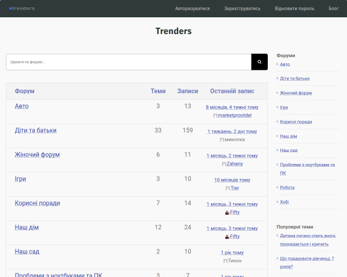This screenshot has height=277, width=347.
Task: Click the avatar icon beside Тихон
Action: tap(226, 261)
